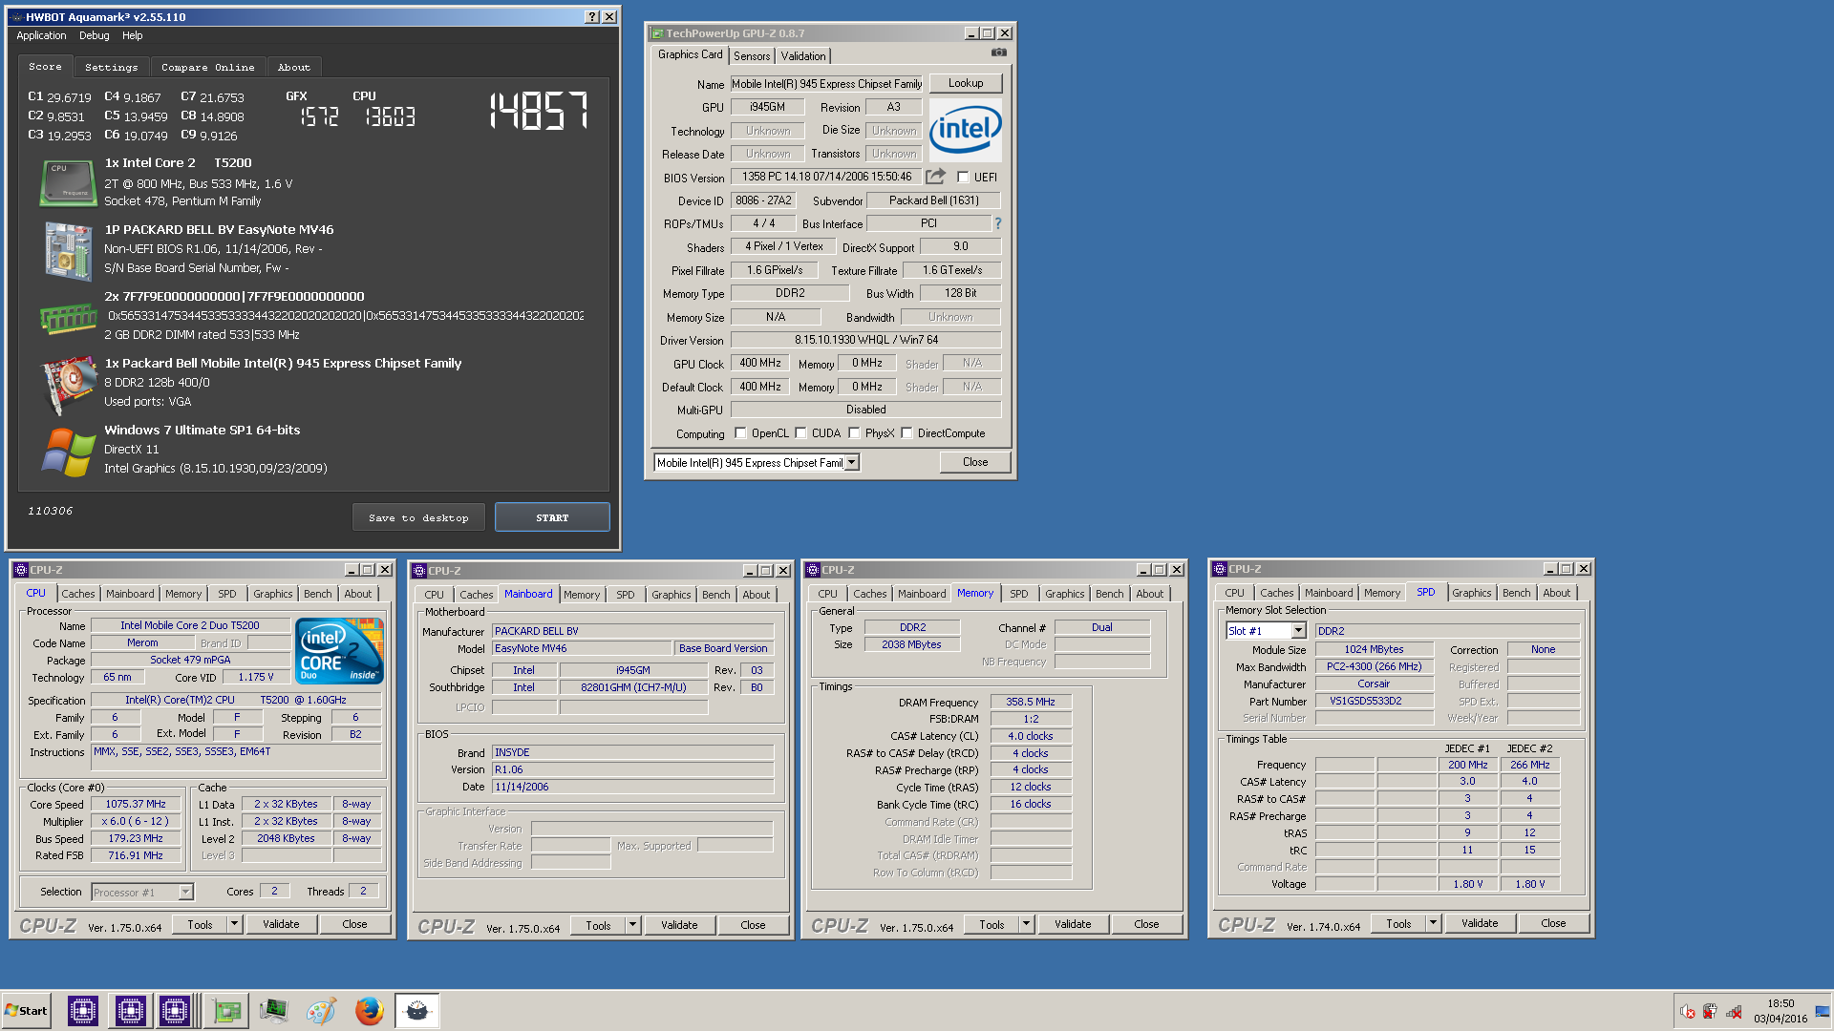The image size is (1834, 1031).
Task: Open the Windows Start button
Action: (26, 1011)
